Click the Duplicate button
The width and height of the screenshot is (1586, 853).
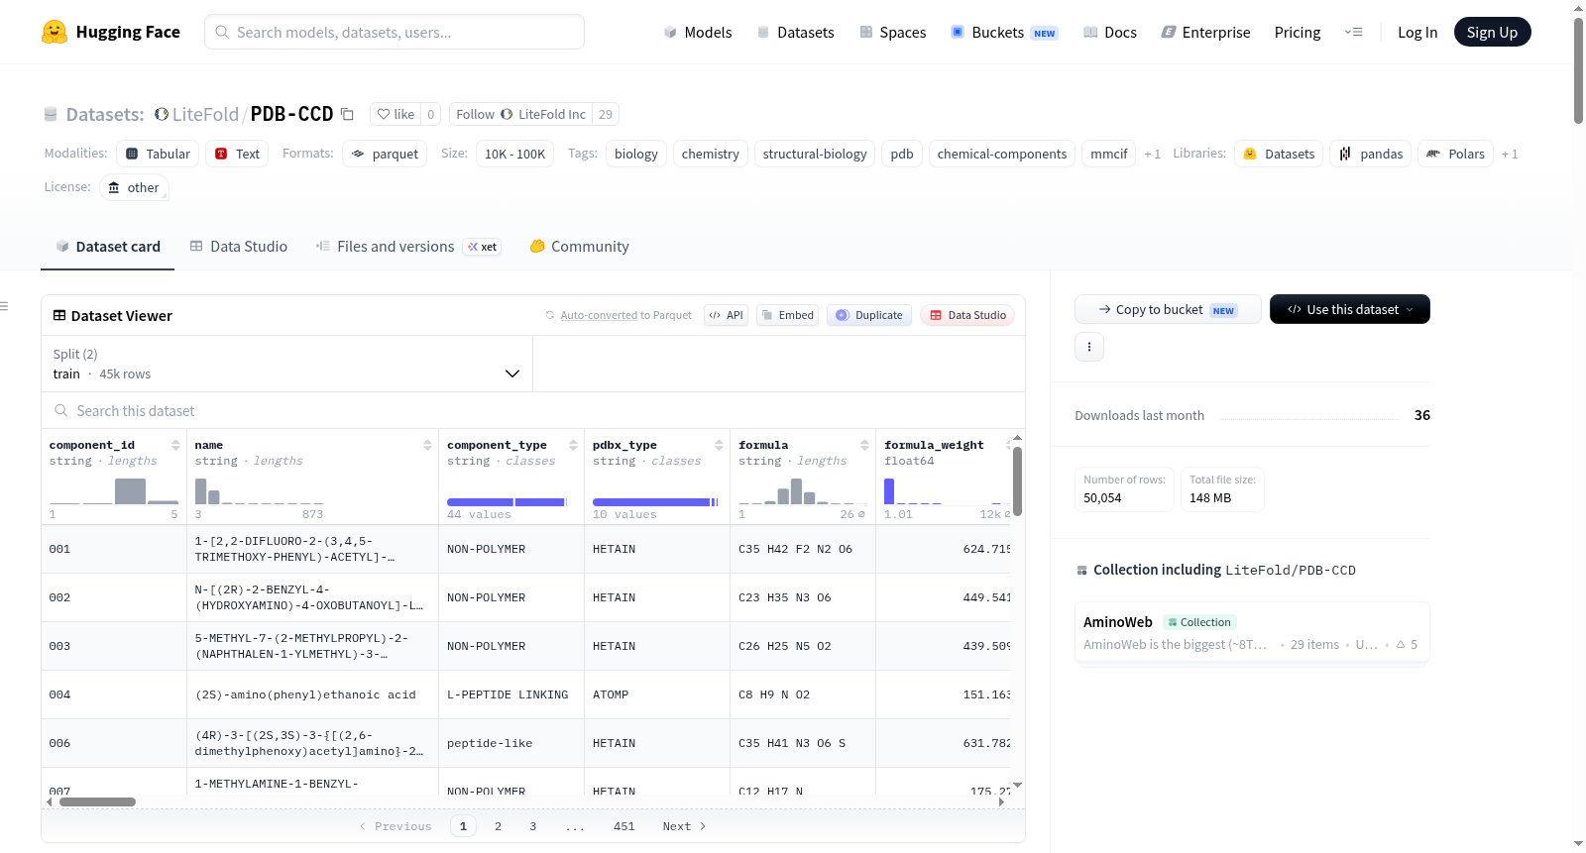pyautogui.click(x=869, y=315)
